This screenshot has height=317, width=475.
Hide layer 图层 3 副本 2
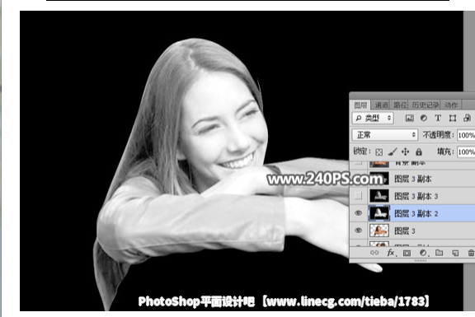pos(358,213)
